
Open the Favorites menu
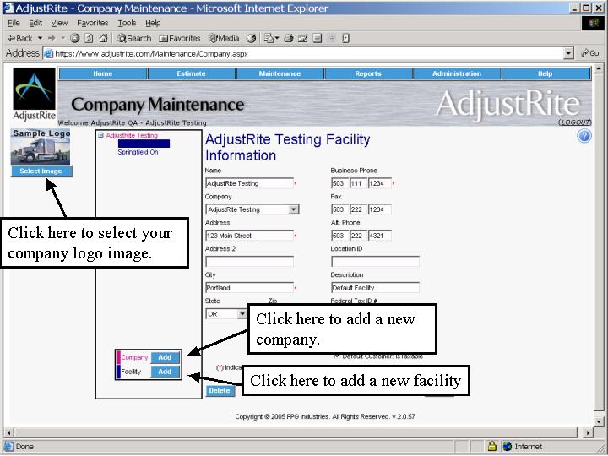pyautogui.click(x=92, y=23)
